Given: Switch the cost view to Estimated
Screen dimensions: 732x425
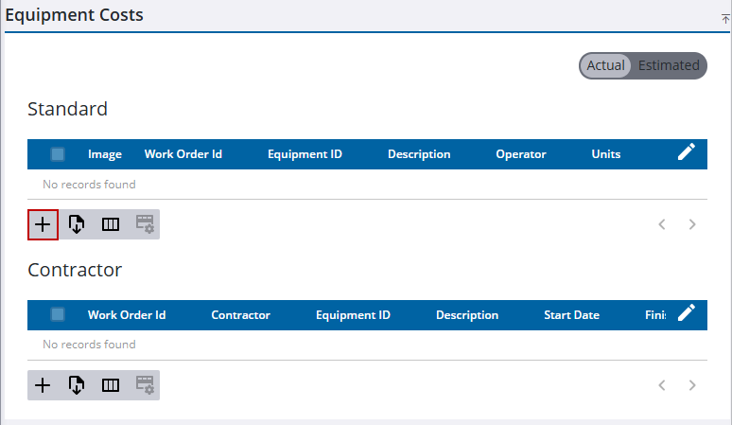Looking at the screenshot, I should 669,65.
